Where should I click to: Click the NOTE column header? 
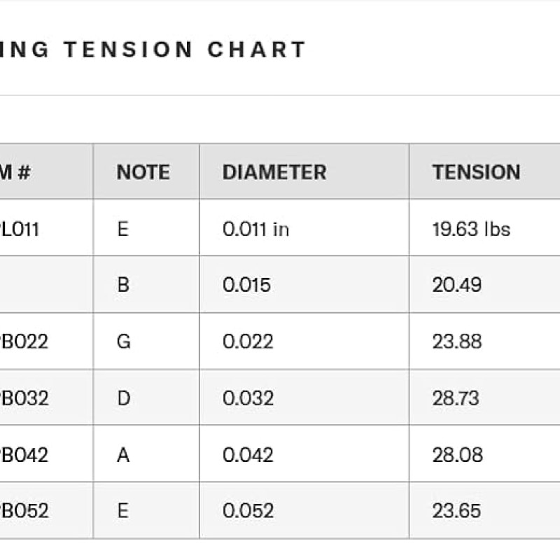click(x=143, y=172)
